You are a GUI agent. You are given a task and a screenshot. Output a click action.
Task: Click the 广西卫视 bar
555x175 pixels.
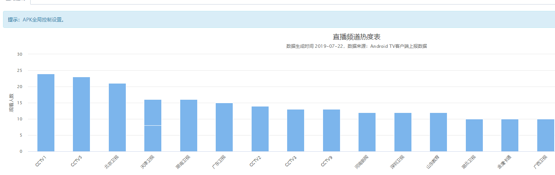point(546,135)
